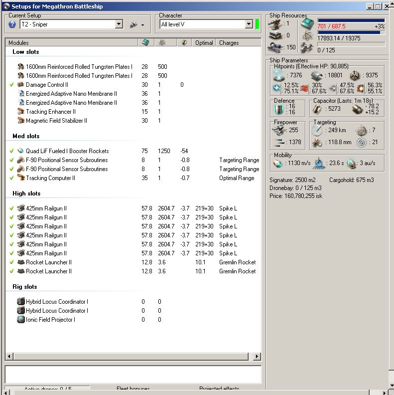Click the module list scroll-left arrow

[9, 356]
